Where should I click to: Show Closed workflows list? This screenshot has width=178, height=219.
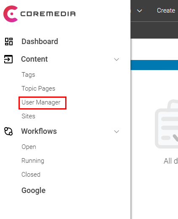pyautogui.click(x=31, y=175)
